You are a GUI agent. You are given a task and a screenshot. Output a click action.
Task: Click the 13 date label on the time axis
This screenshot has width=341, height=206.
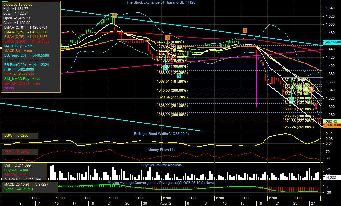(x=224, y=203)
